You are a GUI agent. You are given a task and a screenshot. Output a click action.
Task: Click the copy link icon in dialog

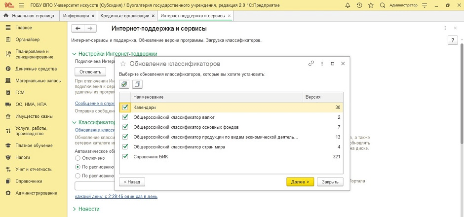tap(311, 64)
